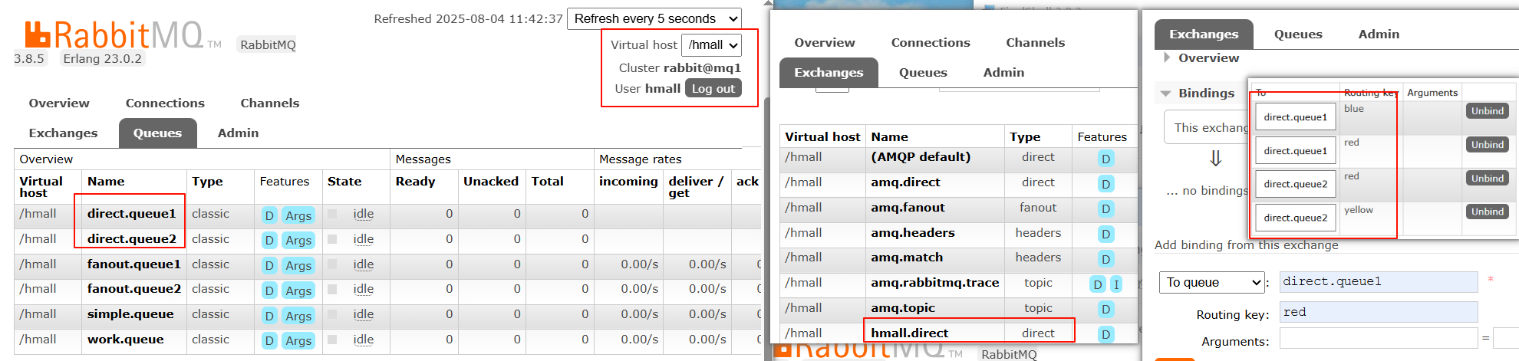Image resolution: width=1519 pixels, height=361 pixels.
Task: Open the direct.queue1 queue link
Action: click(131, 214)
